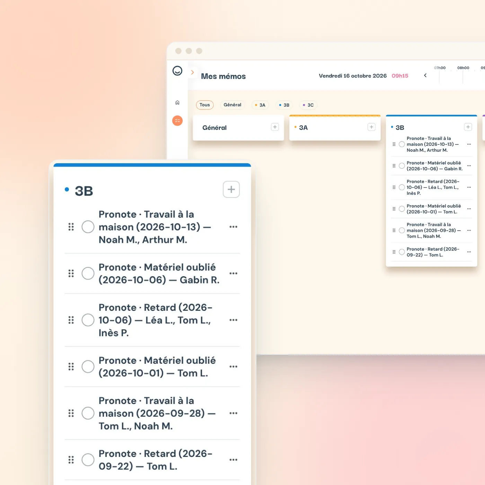Viewport: 485px width, 485px height.
Task: Add a memo to the Général column
Action: point(275,127)
